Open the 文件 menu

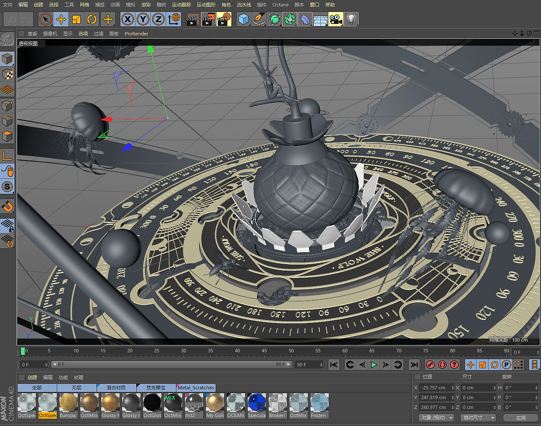coord(8,5)
